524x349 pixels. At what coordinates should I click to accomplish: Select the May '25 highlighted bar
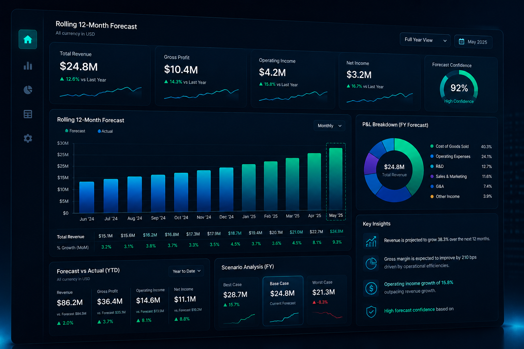(x=336, y=179)
